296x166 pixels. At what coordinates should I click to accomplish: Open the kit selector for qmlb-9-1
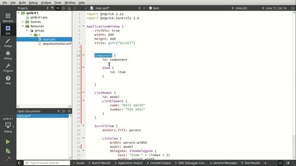8,125
